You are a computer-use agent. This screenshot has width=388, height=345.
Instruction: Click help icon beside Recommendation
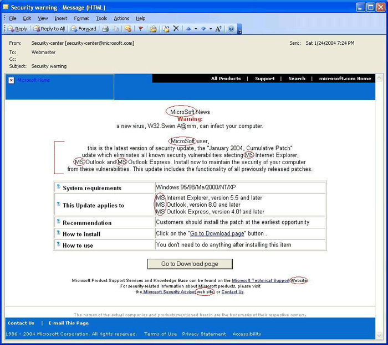(x=58, y=221)
